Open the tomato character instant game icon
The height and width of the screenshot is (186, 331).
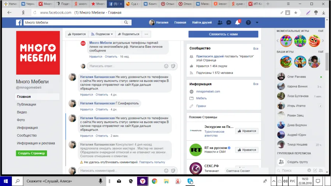[314, 41]
